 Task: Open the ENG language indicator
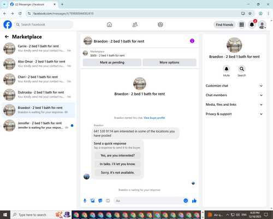click(x=244, y=215)
